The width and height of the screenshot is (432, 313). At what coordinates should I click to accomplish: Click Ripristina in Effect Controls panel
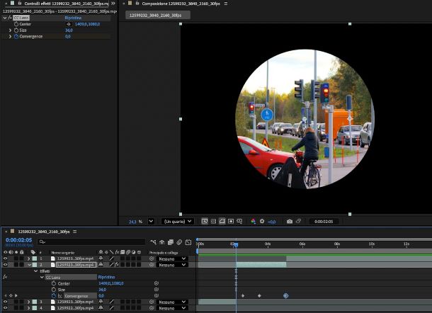coord(73,18)
